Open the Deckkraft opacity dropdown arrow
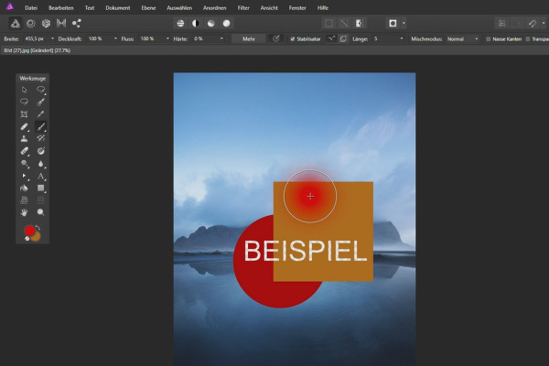 115,38
